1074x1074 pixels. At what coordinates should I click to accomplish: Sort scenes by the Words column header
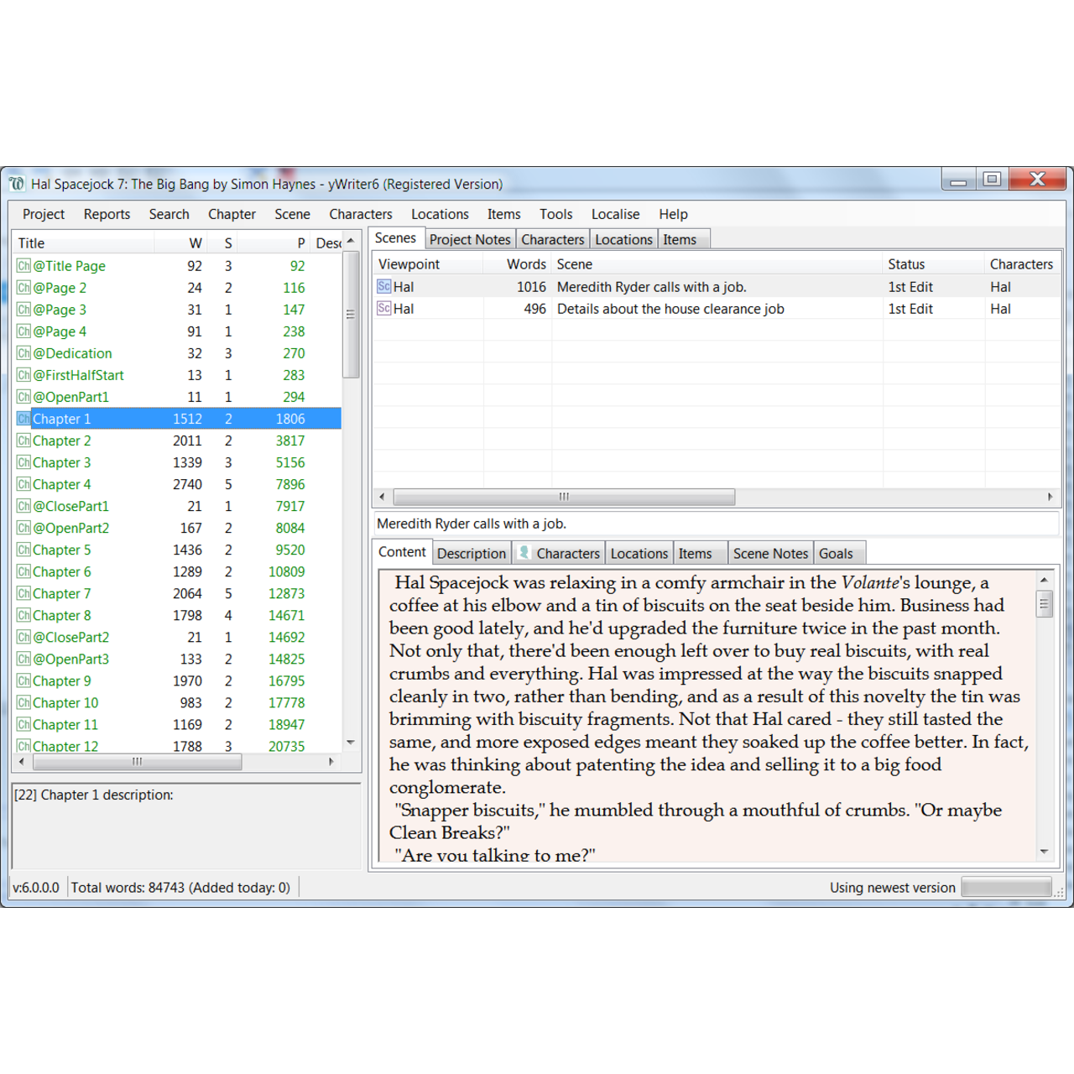(x=525, y=263)
